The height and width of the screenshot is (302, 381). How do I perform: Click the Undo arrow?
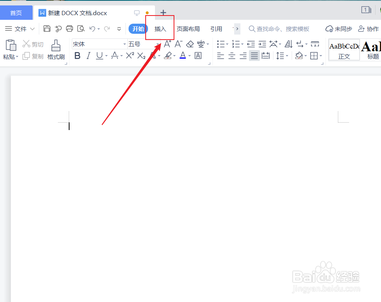click(x=92, y=29)
